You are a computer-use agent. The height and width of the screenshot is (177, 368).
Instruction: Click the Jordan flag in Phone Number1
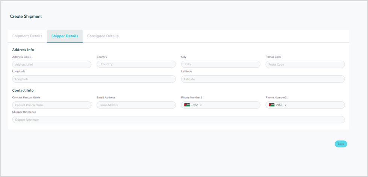[187, 105]
